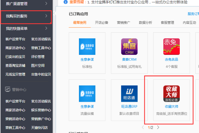
Task: Go to previous page of purchased apps
Action: pyautogui.click(x=143, y=127)
